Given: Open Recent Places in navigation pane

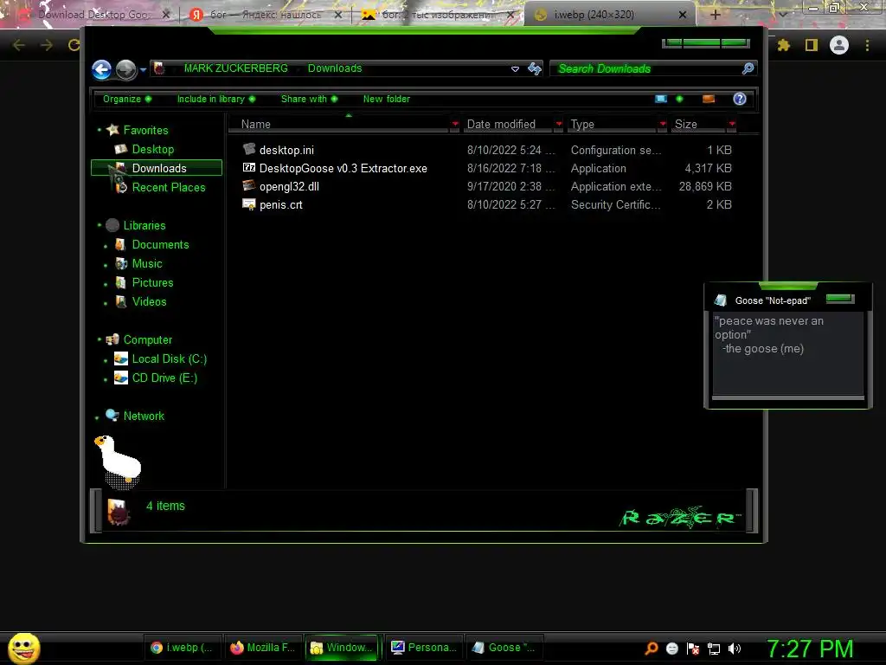Looking at the screenshot, I should tap(169, 187).
